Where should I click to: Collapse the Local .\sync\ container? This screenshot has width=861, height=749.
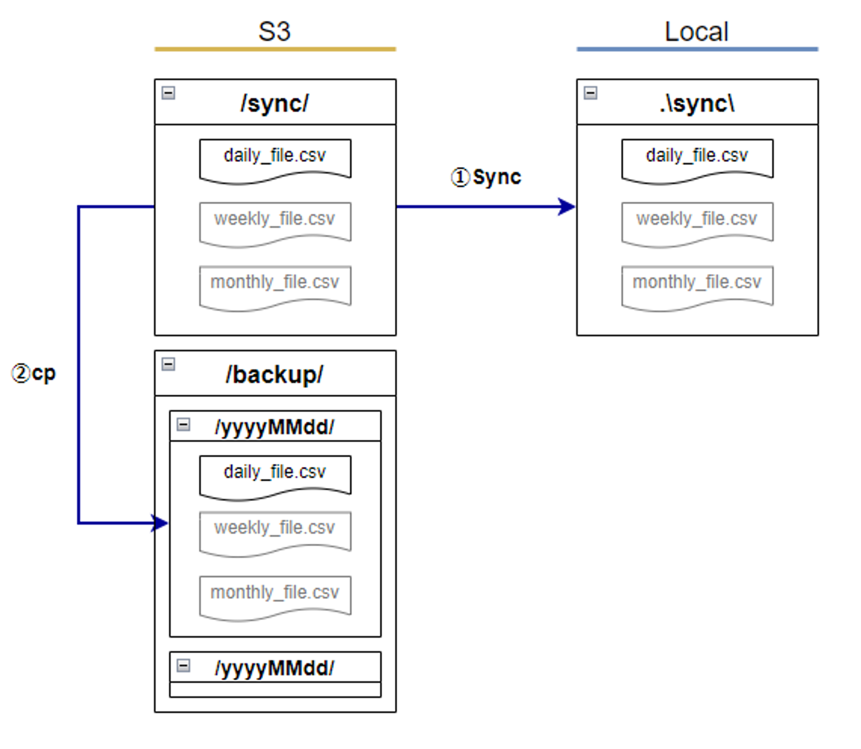coord(590,93)
